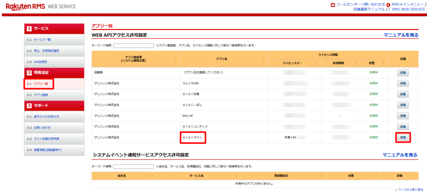
Task: Click the ウルトラASP app name cell
Action: tap(224, 84)
